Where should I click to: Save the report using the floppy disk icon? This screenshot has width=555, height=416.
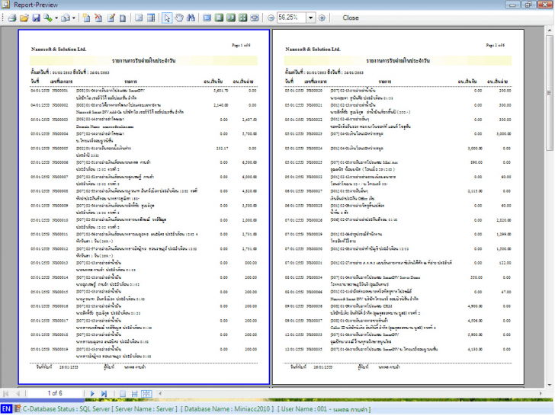[x=36, y=18]
